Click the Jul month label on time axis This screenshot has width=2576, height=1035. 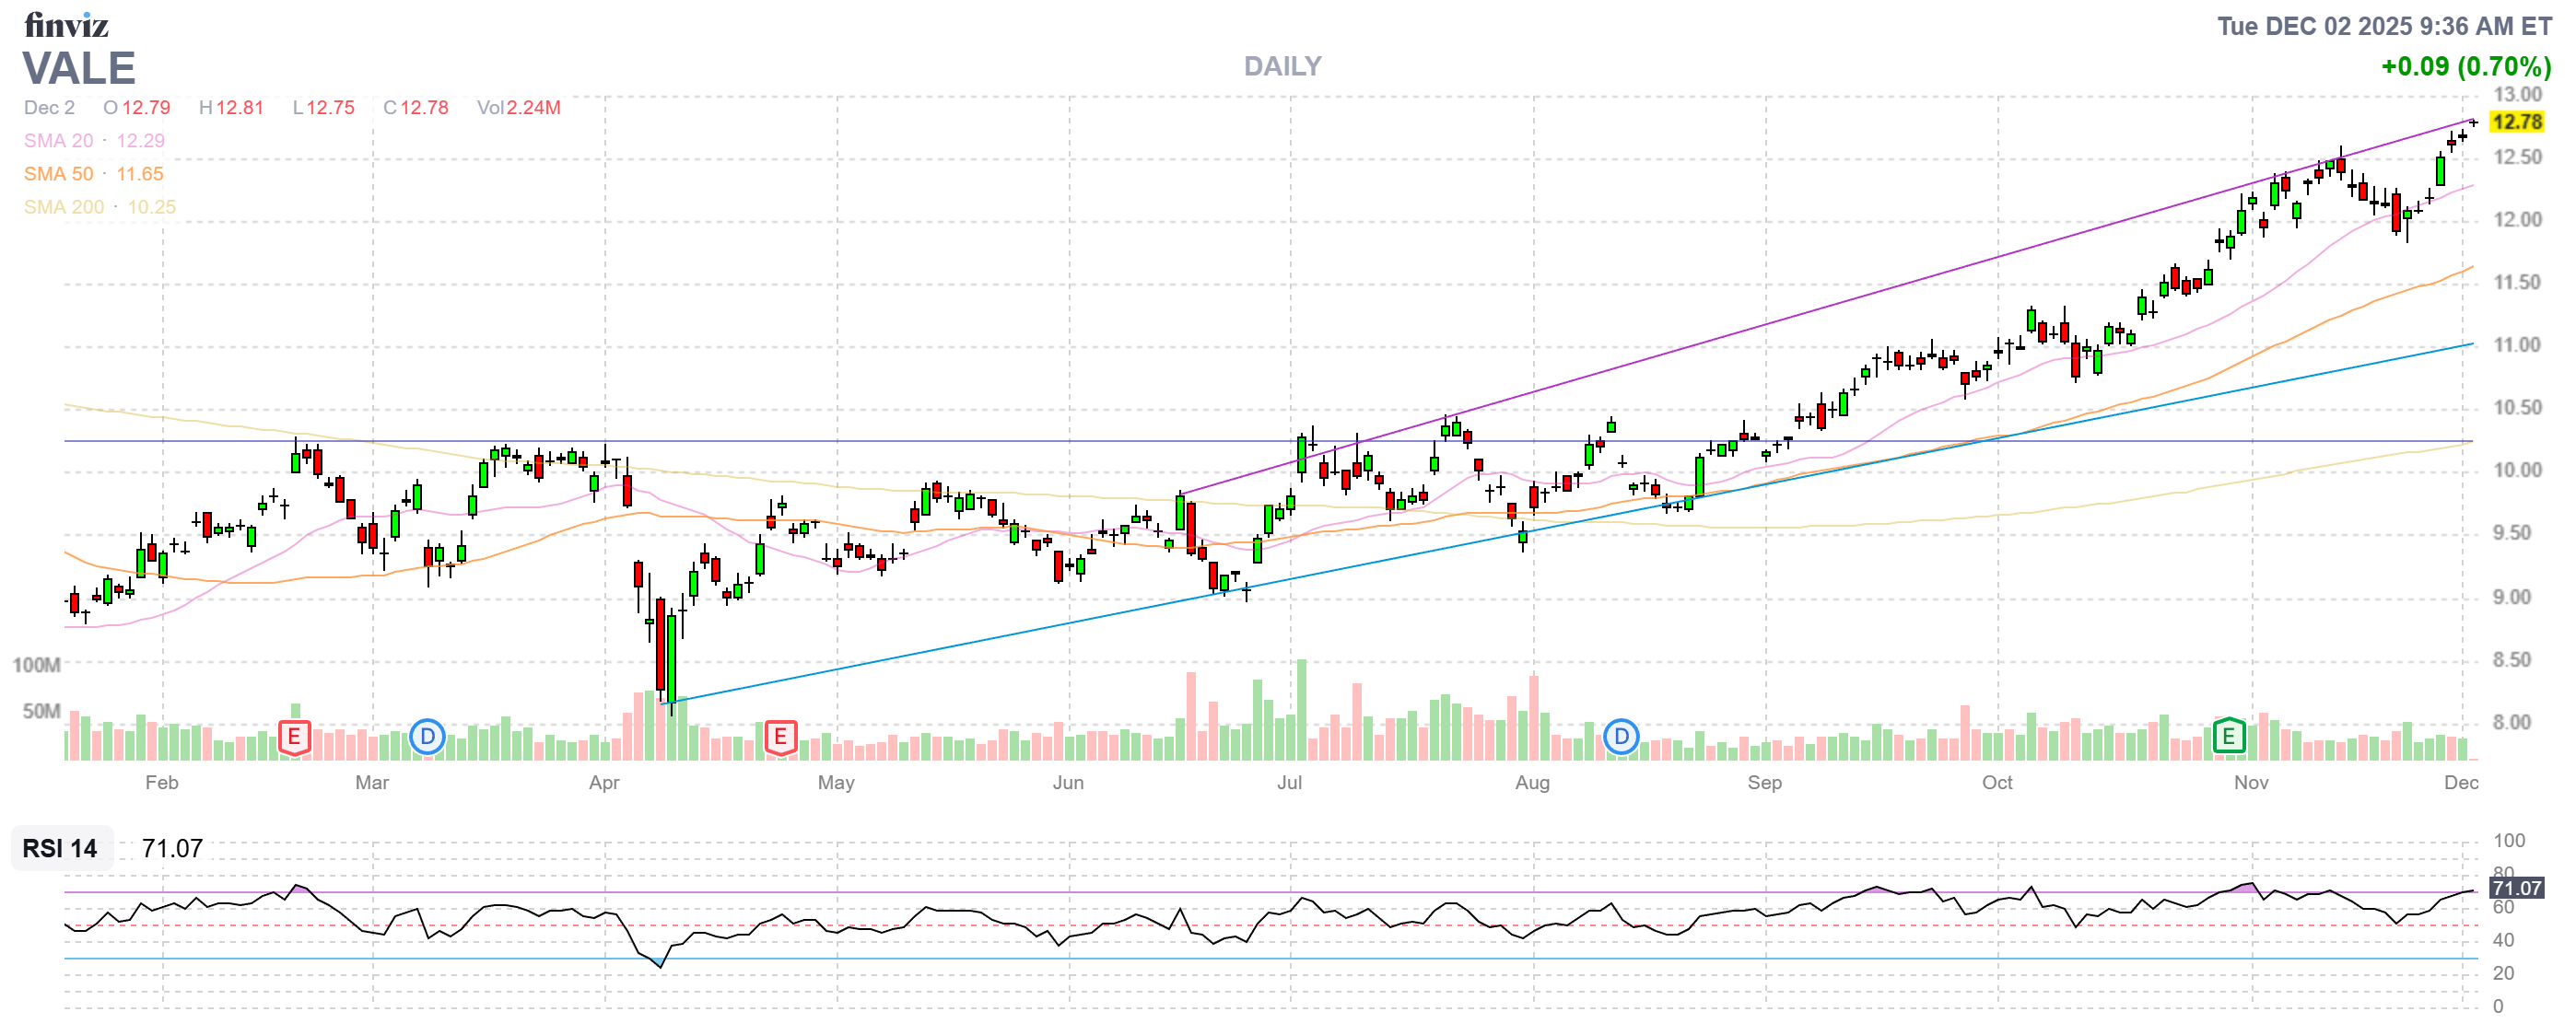point(1289,783)
